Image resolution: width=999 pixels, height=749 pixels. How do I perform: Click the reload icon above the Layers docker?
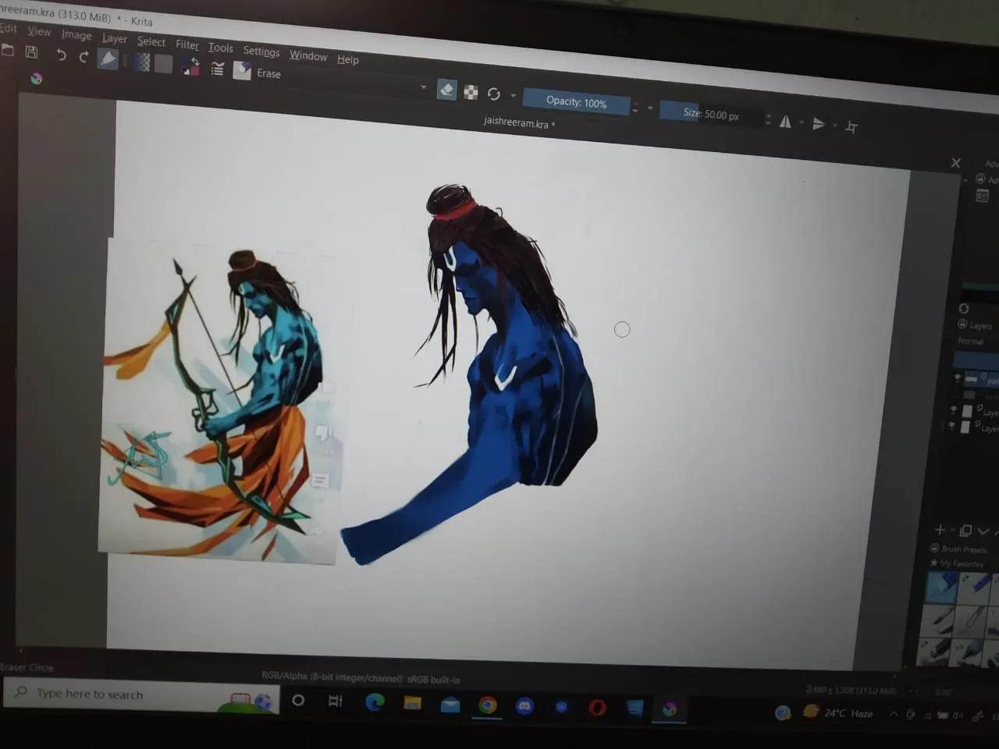(964, 308)
